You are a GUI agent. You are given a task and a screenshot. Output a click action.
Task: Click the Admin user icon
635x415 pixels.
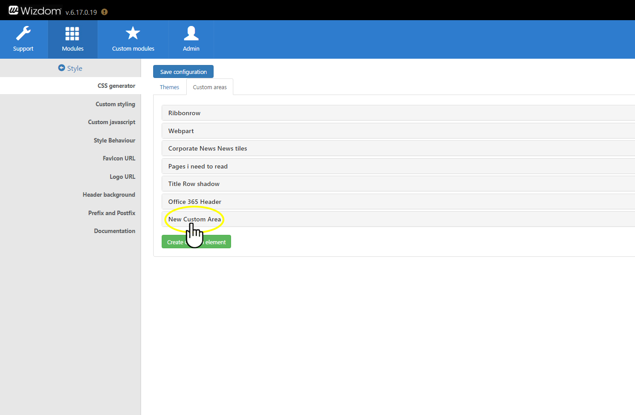(191, 33)
